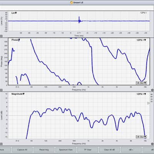
Task: Open 1ZP9.1 trace selector in phase plot
Action: [141, 40]
